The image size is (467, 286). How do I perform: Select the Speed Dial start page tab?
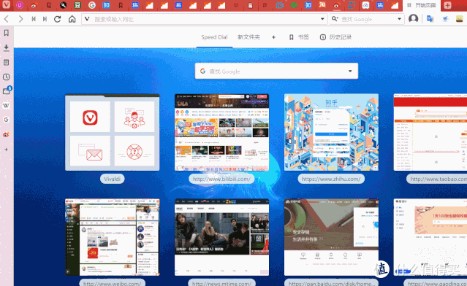pyautogui.click(x=214, y=37)
